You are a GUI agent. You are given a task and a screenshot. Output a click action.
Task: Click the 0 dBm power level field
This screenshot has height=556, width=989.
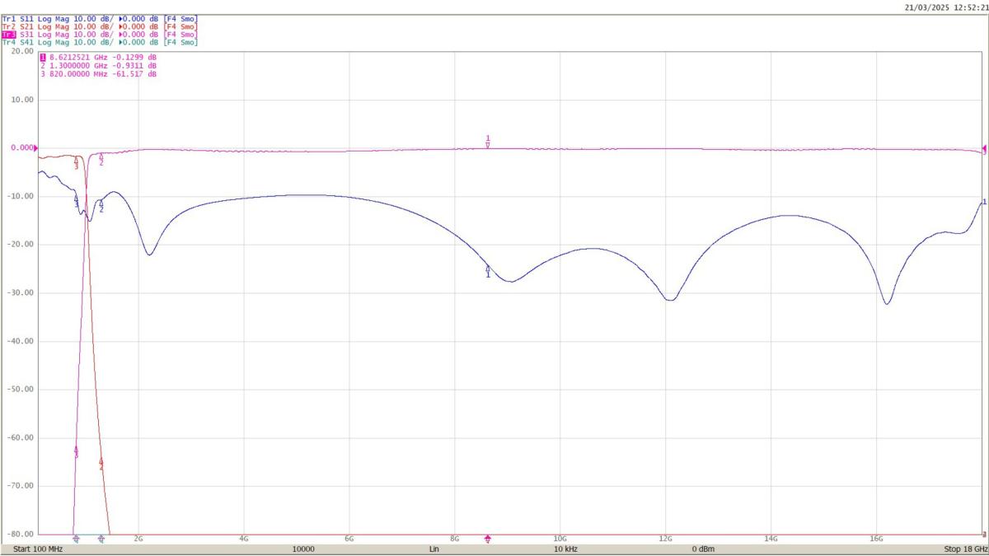pyautogui.click(x=702, y=549)
